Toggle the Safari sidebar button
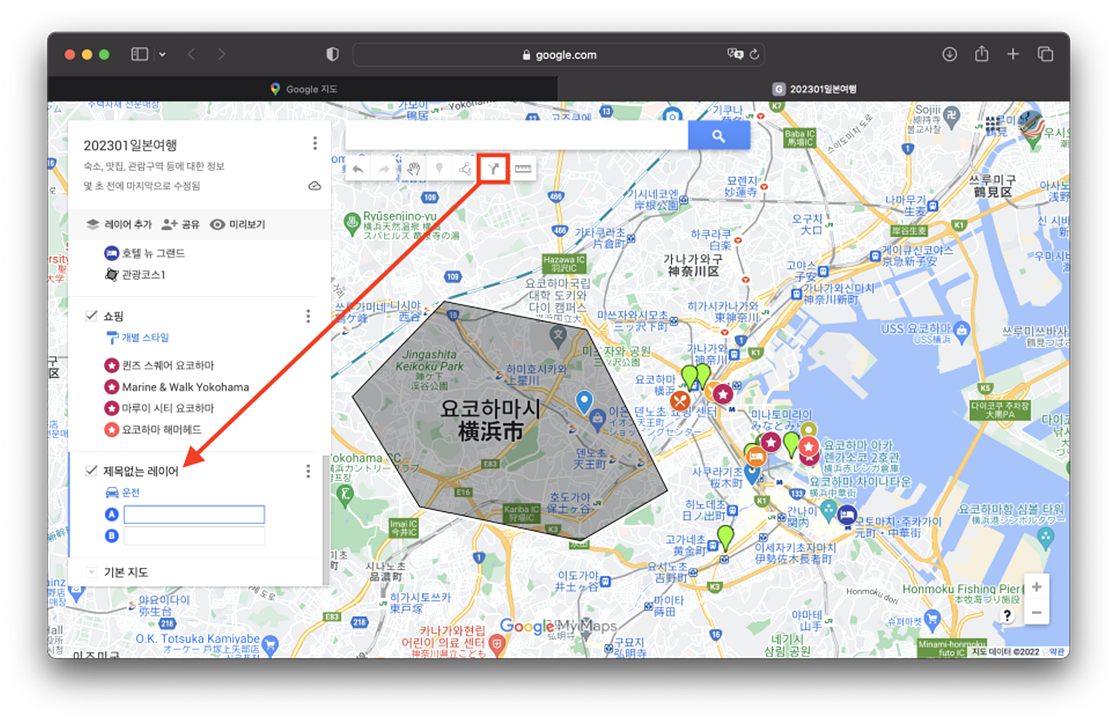 click(140, 54)
